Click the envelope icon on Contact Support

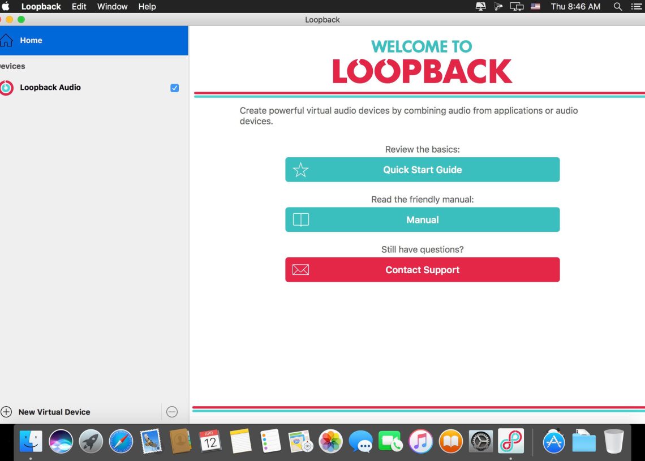(x=300, y=269)
